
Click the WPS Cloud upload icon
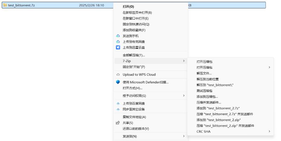(x=118, y=75)
